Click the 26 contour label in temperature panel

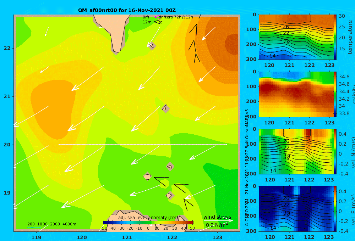(x=286, y=27)
